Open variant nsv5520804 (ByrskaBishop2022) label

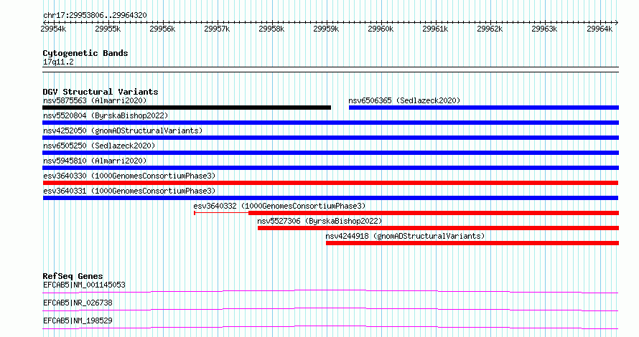click(x=106, y=115)
